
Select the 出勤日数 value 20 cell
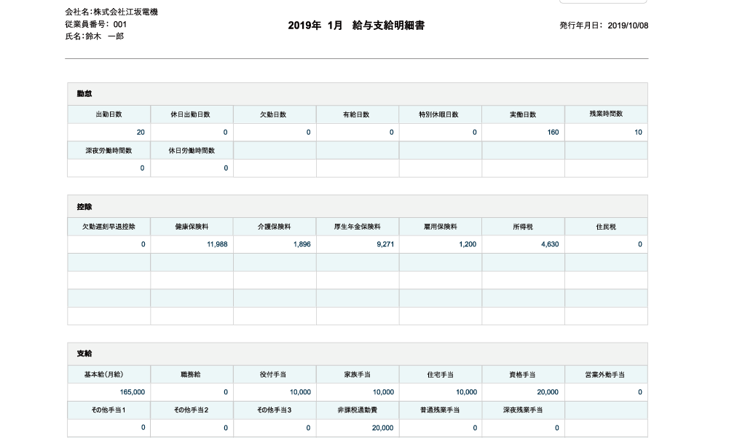[109, 133]
